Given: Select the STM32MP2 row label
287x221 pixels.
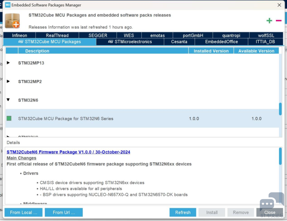Looking at the screenshot, I should point(30,82).
